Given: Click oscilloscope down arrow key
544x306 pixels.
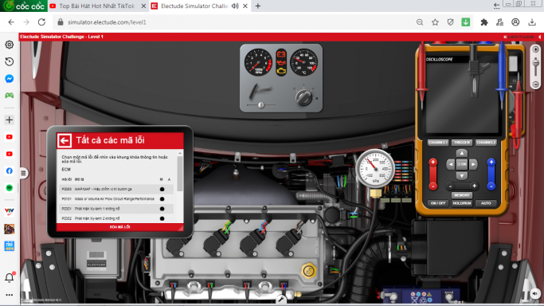Looking at the screenshot, I should (462, 176).
